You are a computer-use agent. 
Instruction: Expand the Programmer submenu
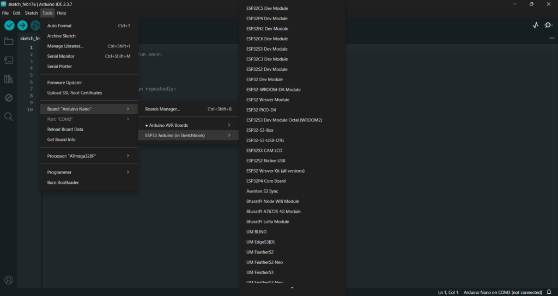click(89, 172)
